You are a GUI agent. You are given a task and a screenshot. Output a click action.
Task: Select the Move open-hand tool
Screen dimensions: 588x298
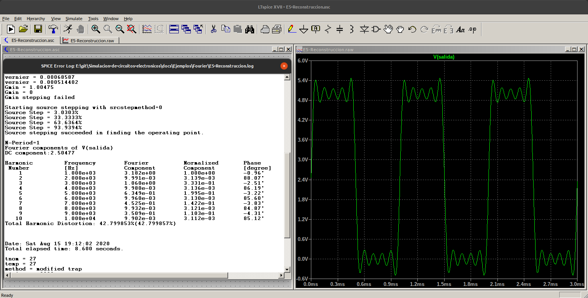click(x=388, y=29)
